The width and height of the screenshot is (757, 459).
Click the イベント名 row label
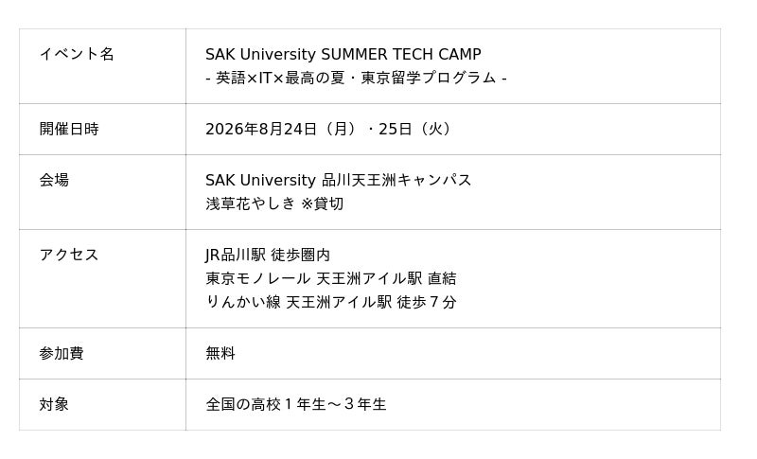coord(77,54)
